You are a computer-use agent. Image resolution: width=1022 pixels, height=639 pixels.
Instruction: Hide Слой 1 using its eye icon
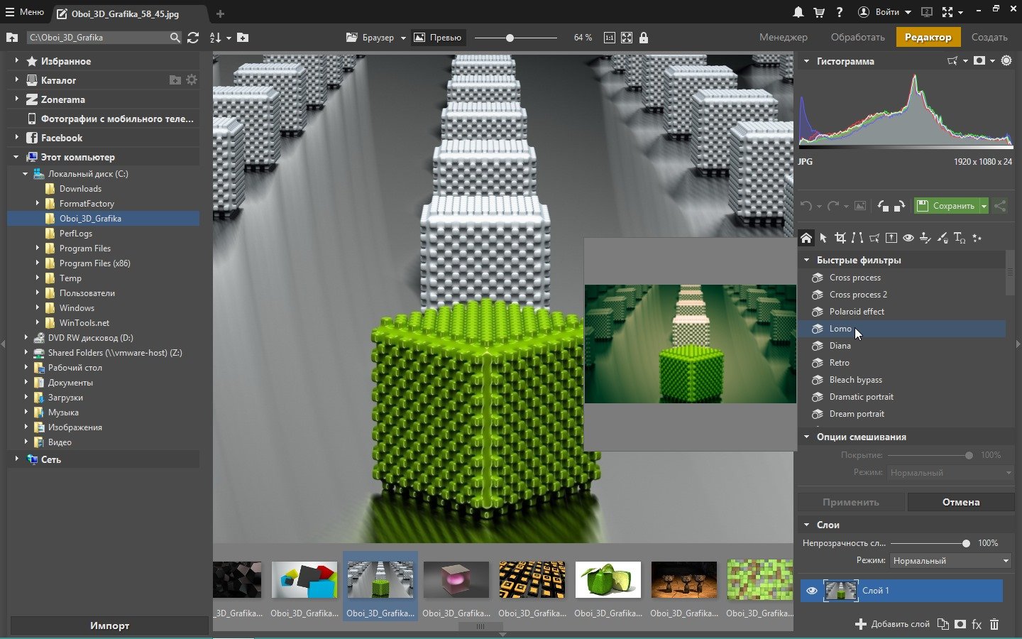click(812, 591)
